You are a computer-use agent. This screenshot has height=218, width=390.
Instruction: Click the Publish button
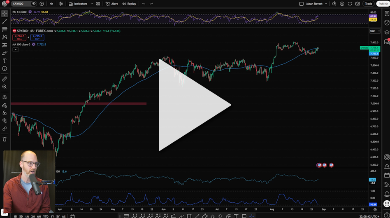383,4
